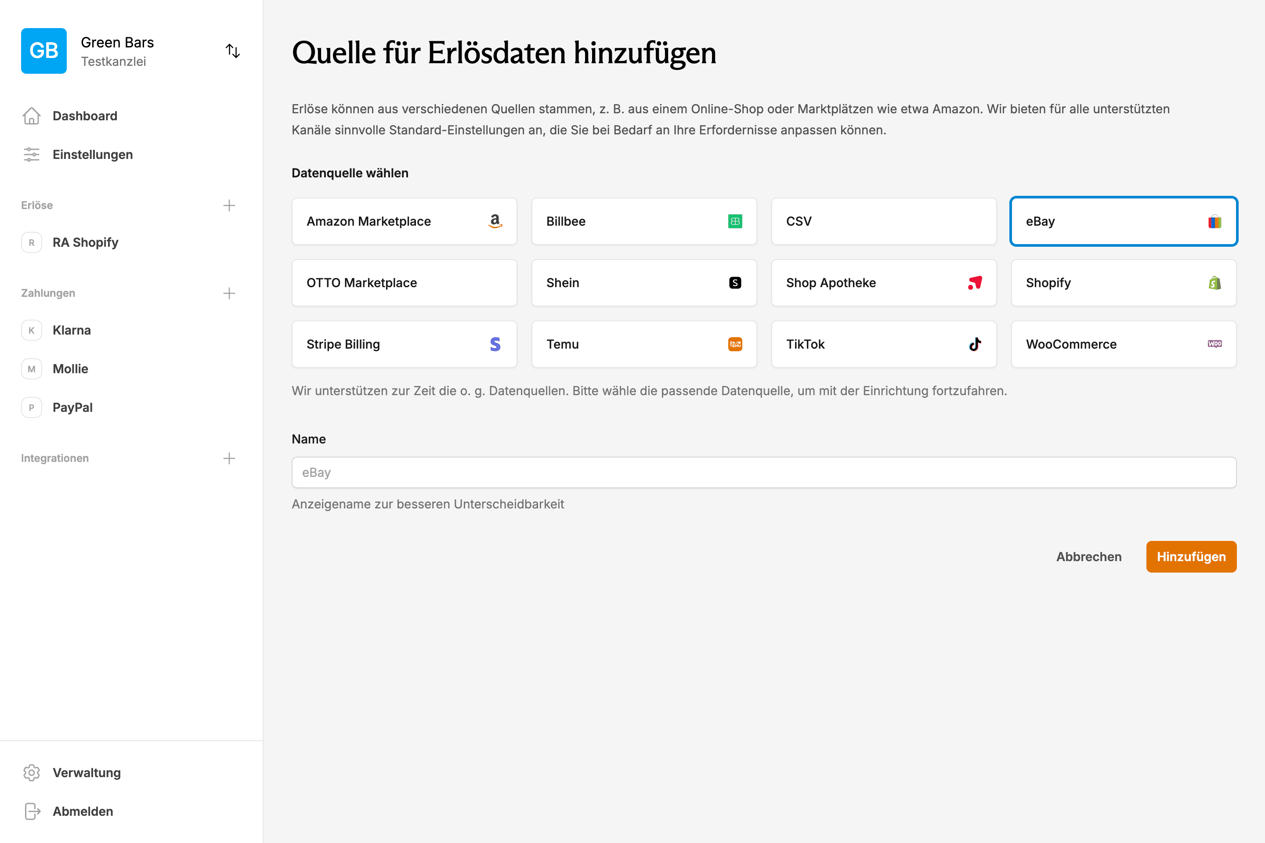This screenshot has height=843, width=1265.
Task: Click the Amazon Marketplace logo icon
Action: pyautogui.click(x=496, y=221)
